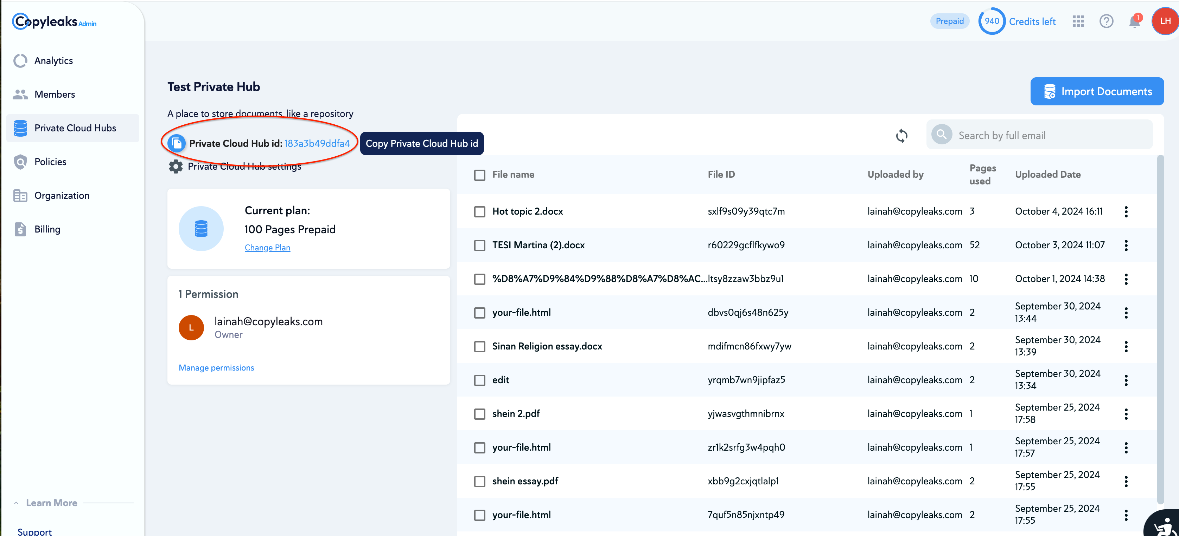Check the Sinan Religion essay.docx checkbox
The image size is (1179, 536).
point(480,346)
